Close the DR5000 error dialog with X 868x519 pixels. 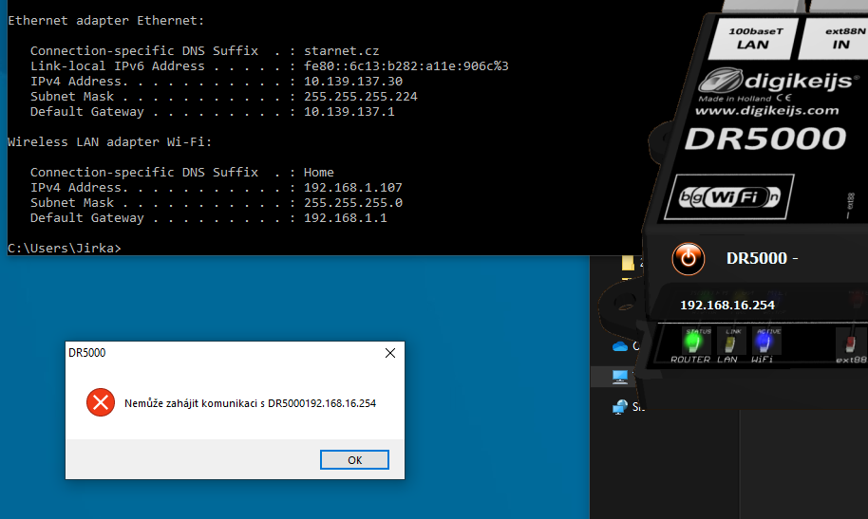click(389, 353)
